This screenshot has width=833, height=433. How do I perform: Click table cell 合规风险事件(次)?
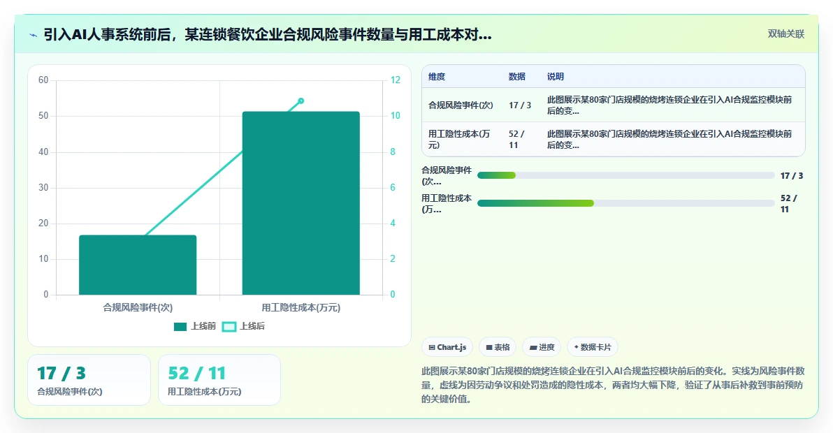click(x=461, y=105)
